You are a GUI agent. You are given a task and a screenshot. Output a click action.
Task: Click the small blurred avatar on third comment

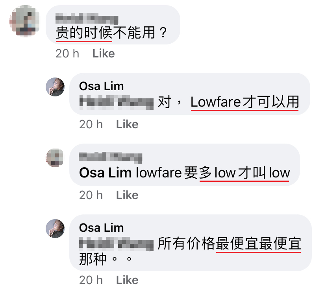(x=55, y=158)
